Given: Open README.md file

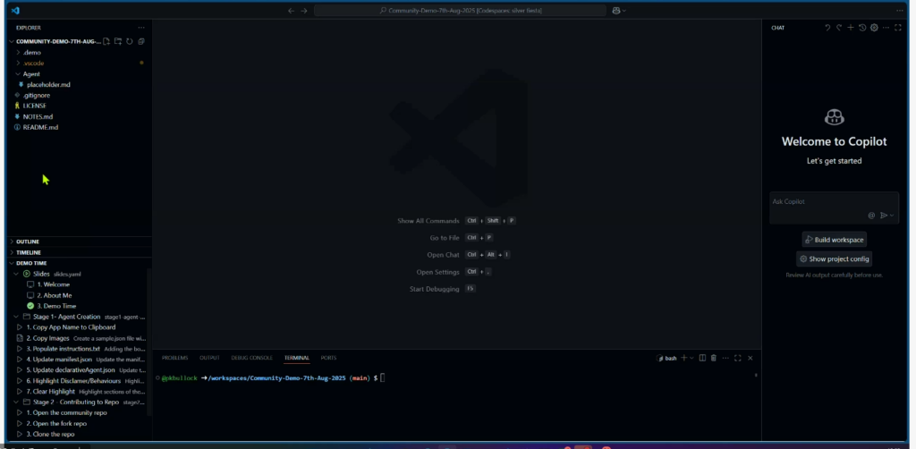Looking at the screenshot, I should point(40,127).
